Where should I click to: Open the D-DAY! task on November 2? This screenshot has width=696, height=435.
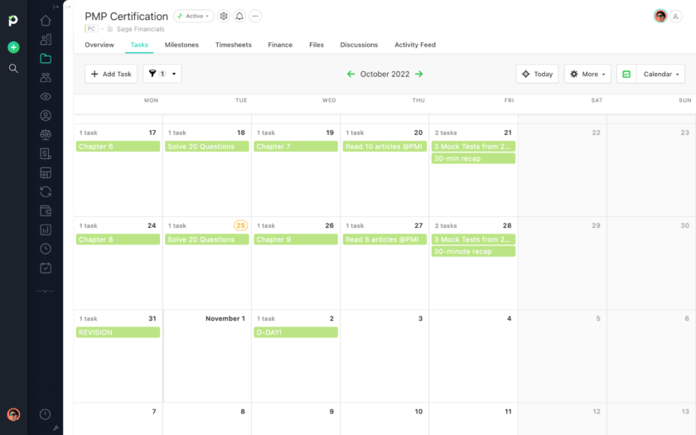pyautogui.click(x=296, y=332)
